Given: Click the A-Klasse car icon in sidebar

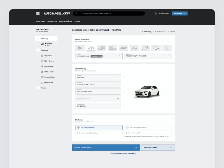Looking at the screenshot, I should pos(43,44).
